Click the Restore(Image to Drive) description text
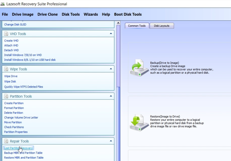231x161 pixels. click(177, 121)
